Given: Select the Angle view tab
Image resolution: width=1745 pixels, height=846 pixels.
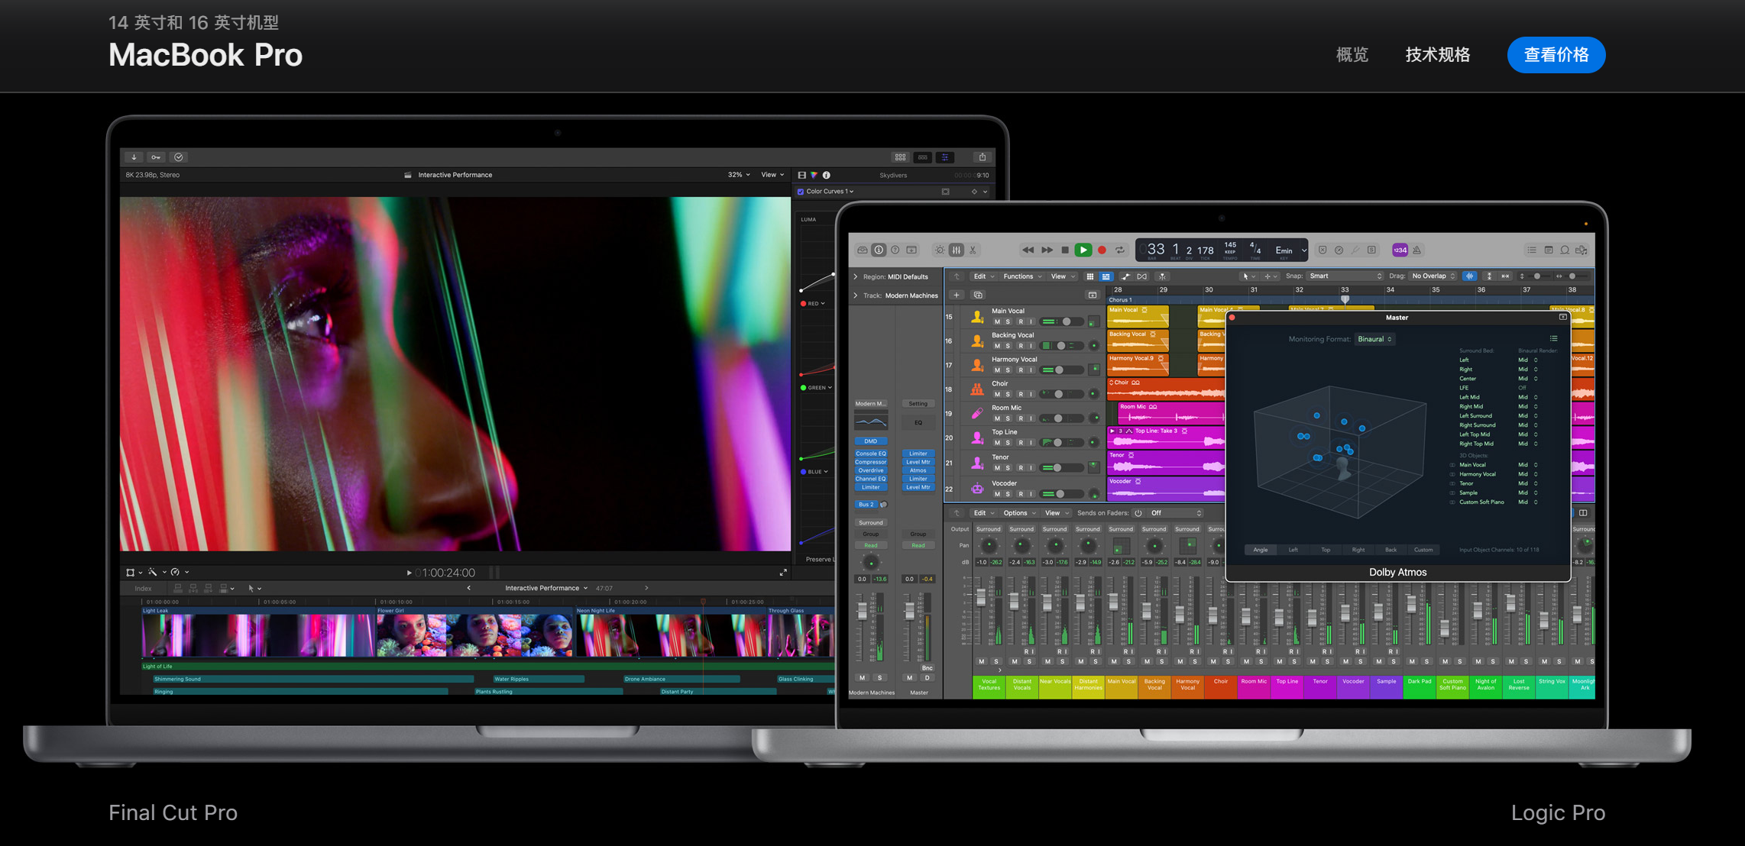Looking at the screenshot, I should [1261, 550].
